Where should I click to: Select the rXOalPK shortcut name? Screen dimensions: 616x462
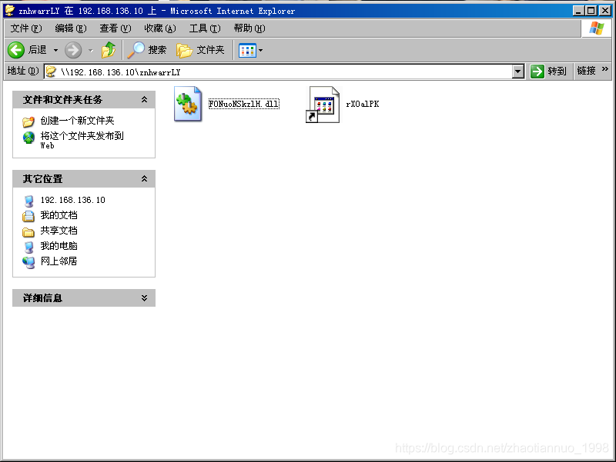tap(362, 104)
